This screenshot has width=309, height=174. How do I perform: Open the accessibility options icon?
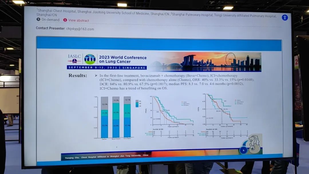pos(285,17)
